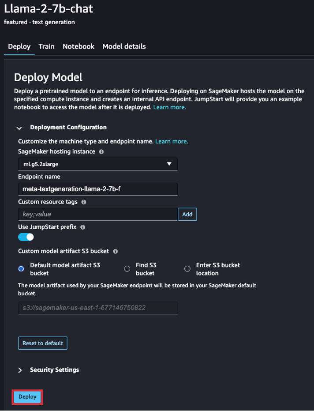Follow Learn more link under Deployment Configuration
The image size is (314, 411).
tap(172, 142)
